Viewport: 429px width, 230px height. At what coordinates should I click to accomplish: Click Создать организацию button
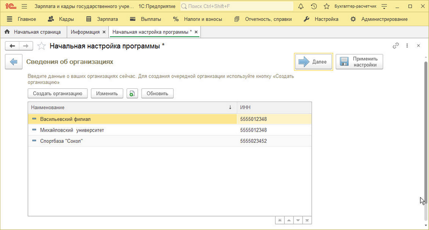(57, 94)
